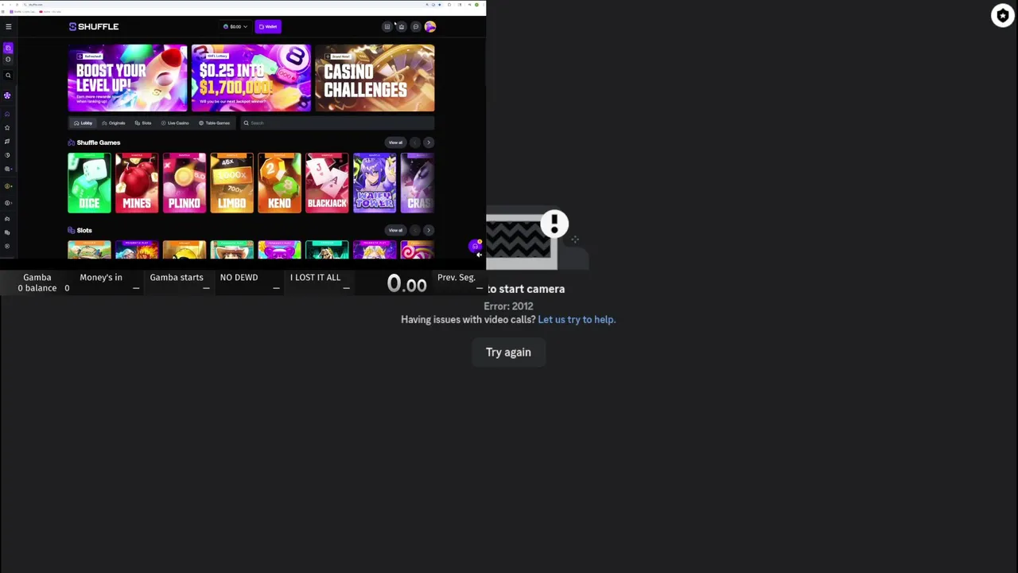Click the purple Wallet button
This screenshot has height=573, width=1018.
pyautogui.click(x=268, y=26)
